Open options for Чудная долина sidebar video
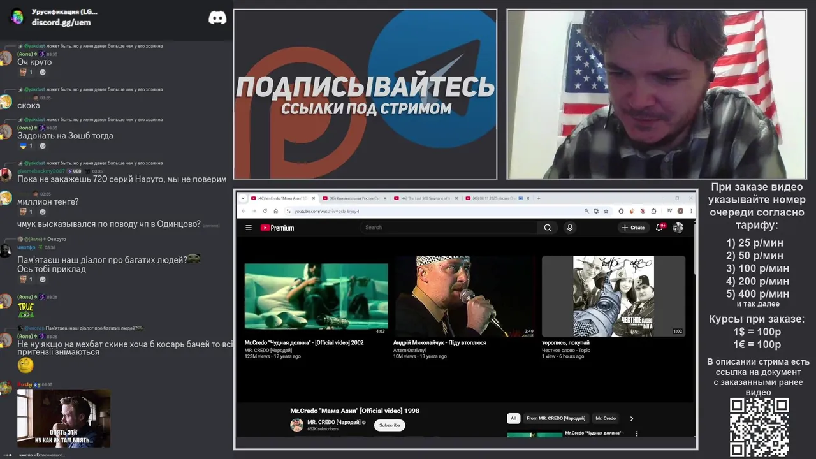Screen dimensions: 816x459 [636, 433]
